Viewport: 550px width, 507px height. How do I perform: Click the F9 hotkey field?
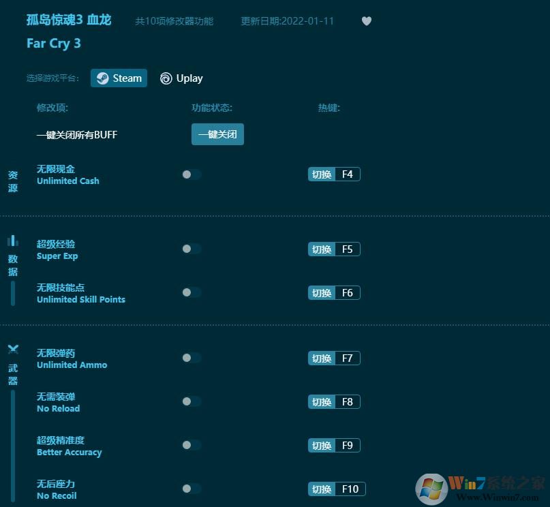pyautogui.click(x=348, y=446)
